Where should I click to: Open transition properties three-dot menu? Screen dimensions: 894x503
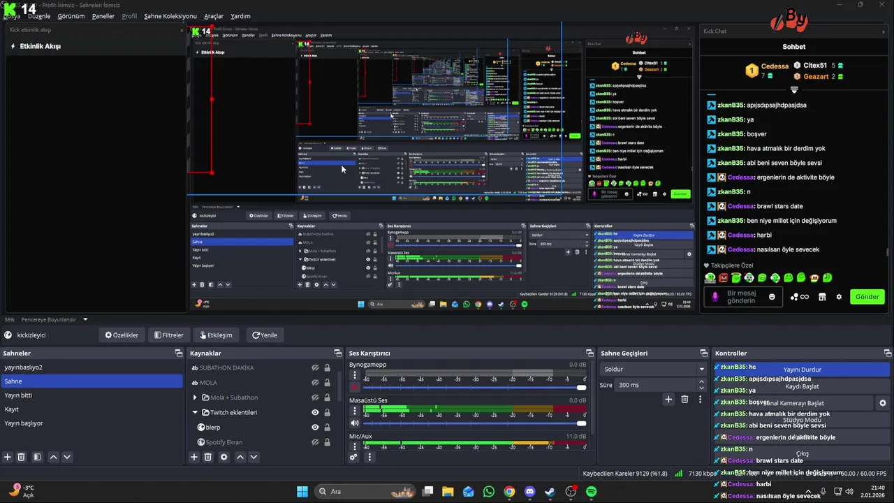click(x=699, y=399)
